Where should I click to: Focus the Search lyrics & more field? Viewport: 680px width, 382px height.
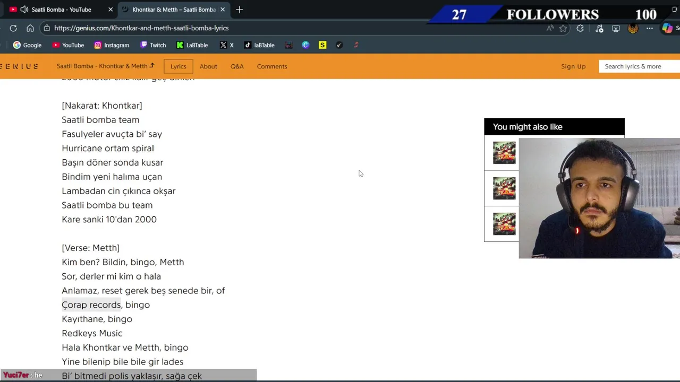tap(639, 66)
